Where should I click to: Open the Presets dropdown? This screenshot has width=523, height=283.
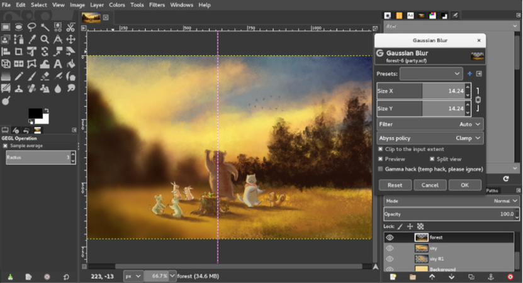431,74
